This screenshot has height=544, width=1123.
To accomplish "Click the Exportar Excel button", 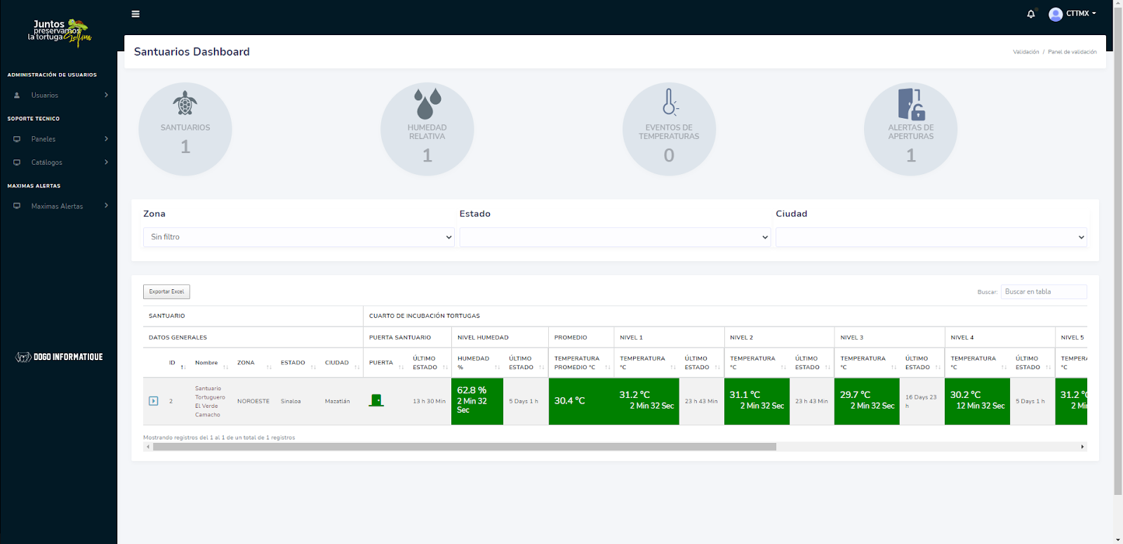I will pyautogui.click(x=166, y=291).
